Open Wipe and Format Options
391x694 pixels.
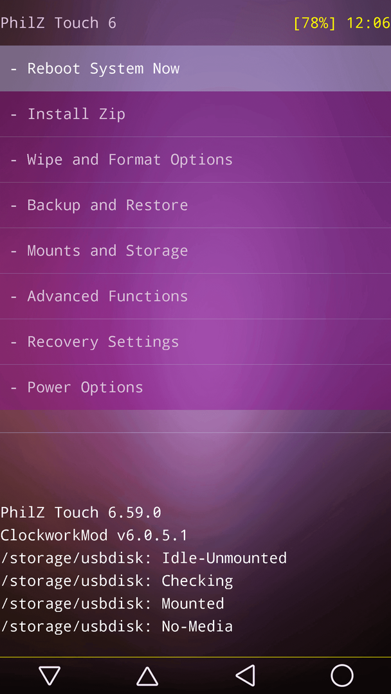195,160
